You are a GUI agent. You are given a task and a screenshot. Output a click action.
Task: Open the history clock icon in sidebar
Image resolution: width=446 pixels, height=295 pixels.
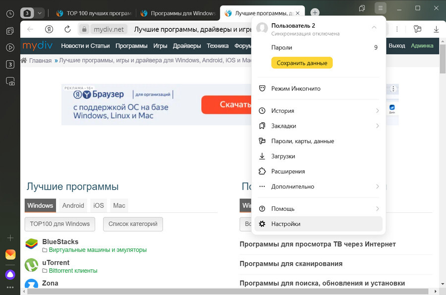coord(10,14)
